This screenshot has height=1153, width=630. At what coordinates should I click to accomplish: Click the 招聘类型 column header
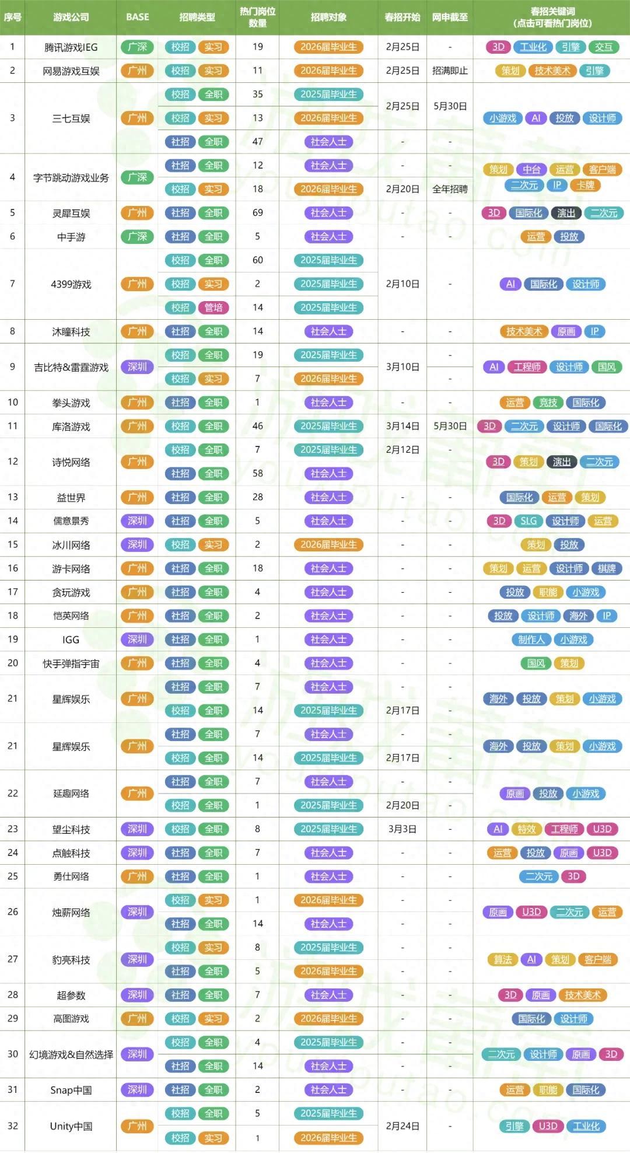pyautogui.click(x=197, y=17)
